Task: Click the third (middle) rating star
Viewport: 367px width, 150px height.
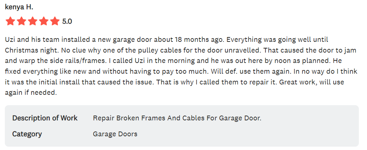Action: point(33,21)
